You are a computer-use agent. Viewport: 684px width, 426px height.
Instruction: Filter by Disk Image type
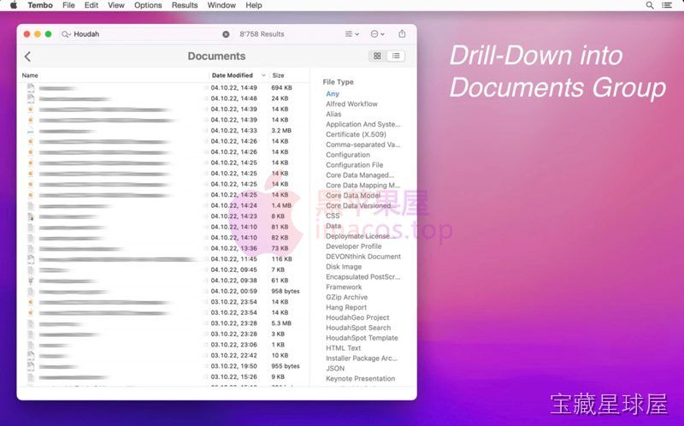344,267
